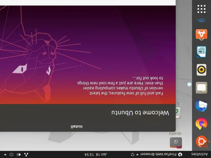Viewport: 211px width, 158px height.
Task: Click the Install window title
Action: click(76, 127)
